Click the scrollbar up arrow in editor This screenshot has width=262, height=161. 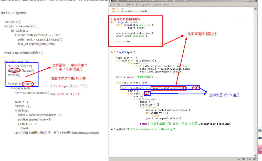pos(255,8)
